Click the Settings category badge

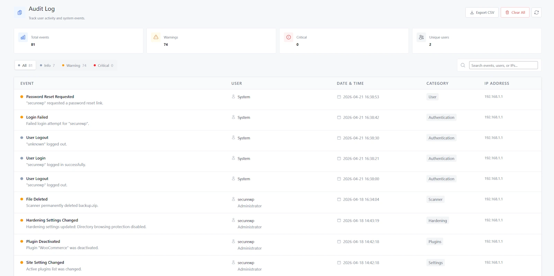click(436, 263)
